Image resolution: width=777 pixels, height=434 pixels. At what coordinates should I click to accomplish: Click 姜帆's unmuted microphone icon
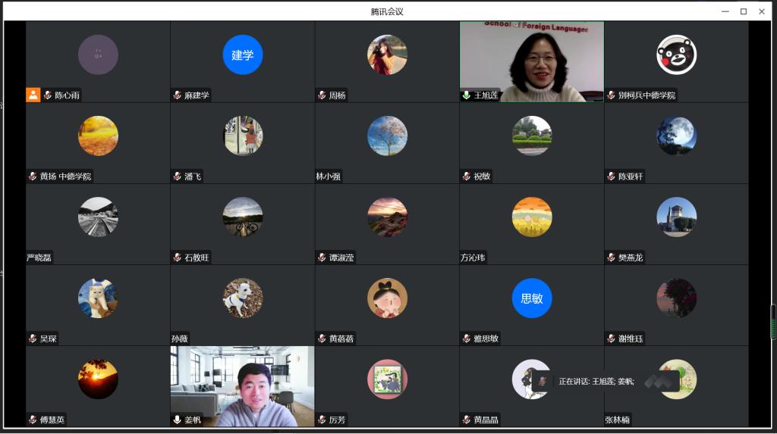click(x=178, y=420)
